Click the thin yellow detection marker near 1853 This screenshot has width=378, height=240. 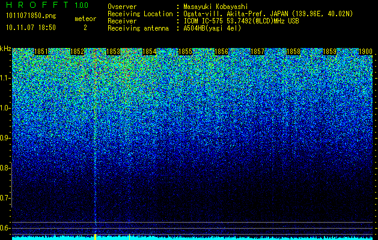(129, 237)
